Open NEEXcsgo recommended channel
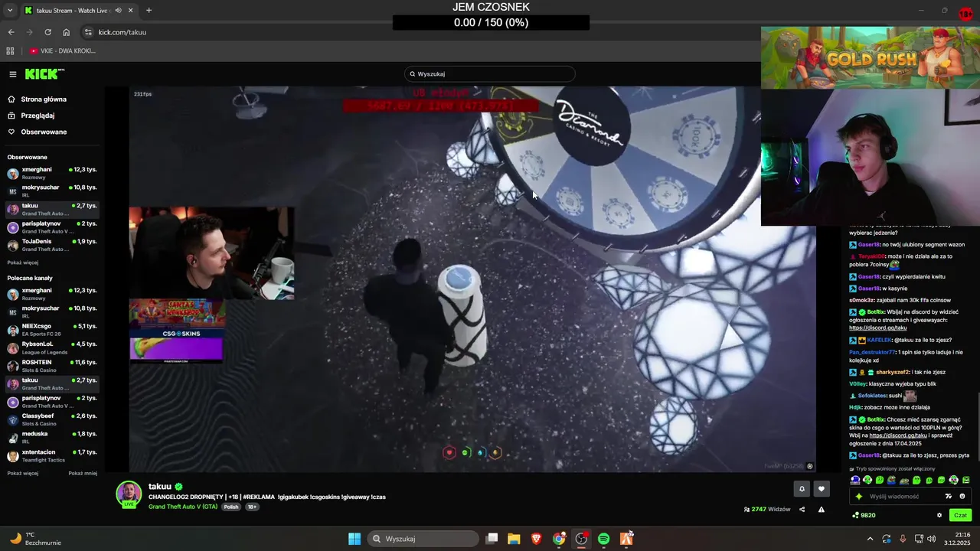 point(52,330)
